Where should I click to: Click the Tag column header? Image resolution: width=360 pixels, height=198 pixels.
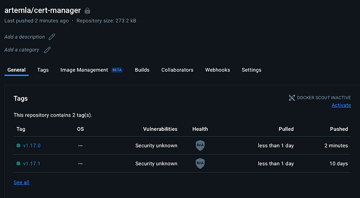[x=21, y=129]
